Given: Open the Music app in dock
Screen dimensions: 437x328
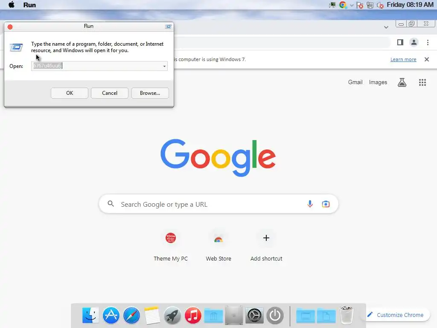Looking at the screenshot, I should coord(193,316).
